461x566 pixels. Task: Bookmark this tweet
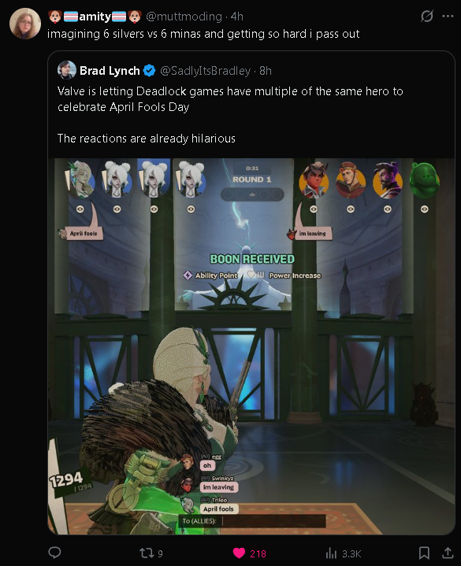coord(424,553)
